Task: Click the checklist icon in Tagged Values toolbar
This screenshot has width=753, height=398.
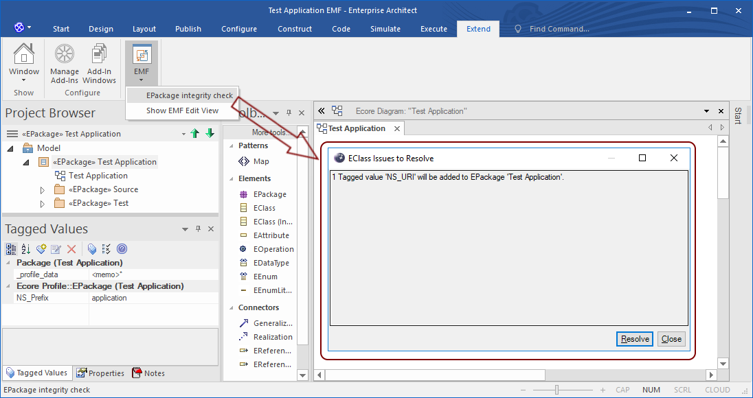Action: [106, 249]
